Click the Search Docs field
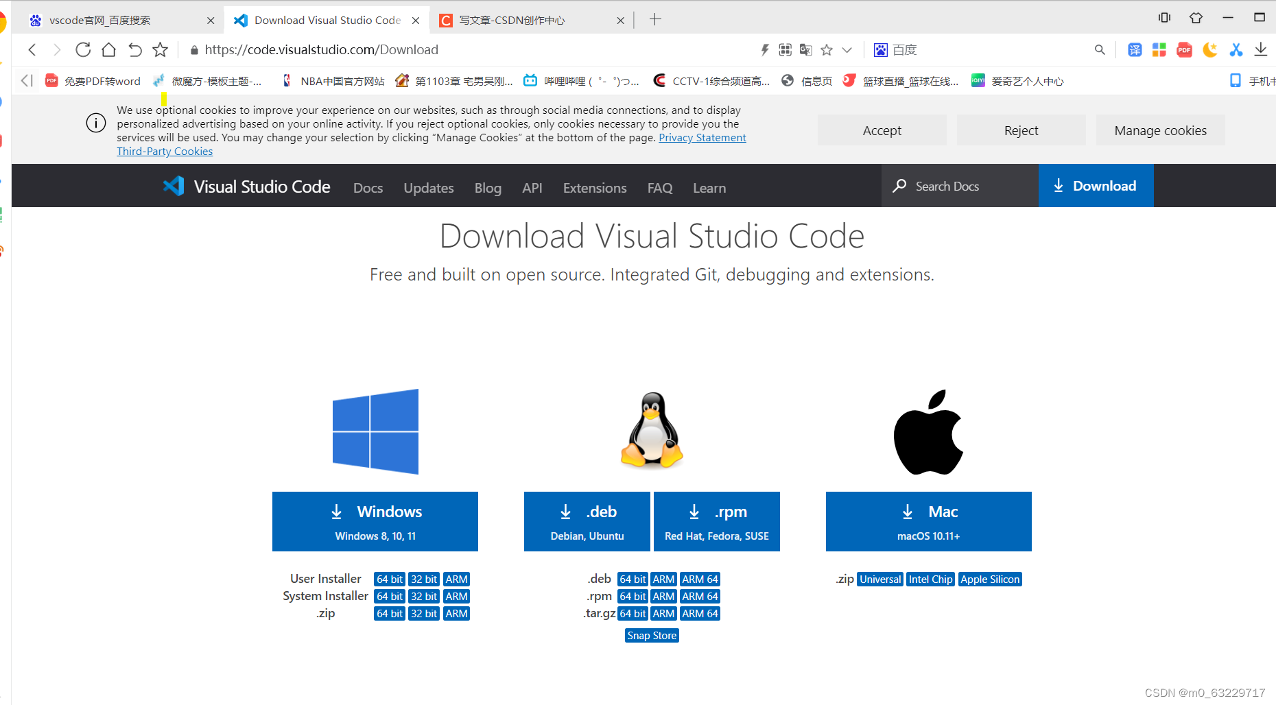Viewport: 1276px width, 705px height. tap(960, 186)
